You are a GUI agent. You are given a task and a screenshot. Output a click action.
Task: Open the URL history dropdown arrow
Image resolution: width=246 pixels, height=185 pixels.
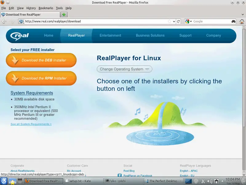tap(174, 21)
